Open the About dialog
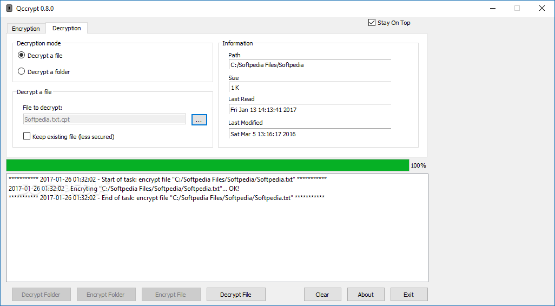 tap(366, 294)
